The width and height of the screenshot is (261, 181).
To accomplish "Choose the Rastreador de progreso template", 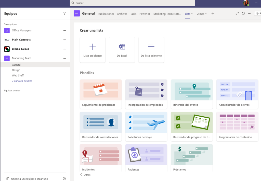I will (x=192, y=127).
